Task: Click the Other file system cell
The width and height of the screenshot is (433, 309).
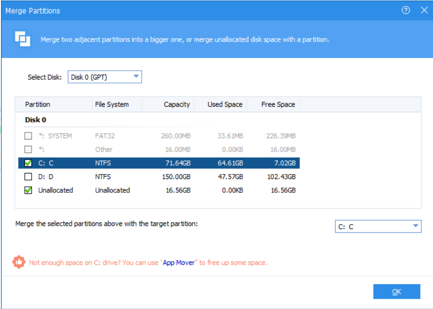Action: [103, 149]
